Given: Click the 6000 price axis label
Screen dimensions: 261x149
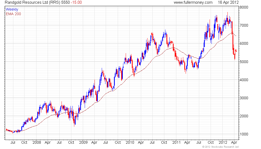Looking at the screenshot, I should 244,44.
